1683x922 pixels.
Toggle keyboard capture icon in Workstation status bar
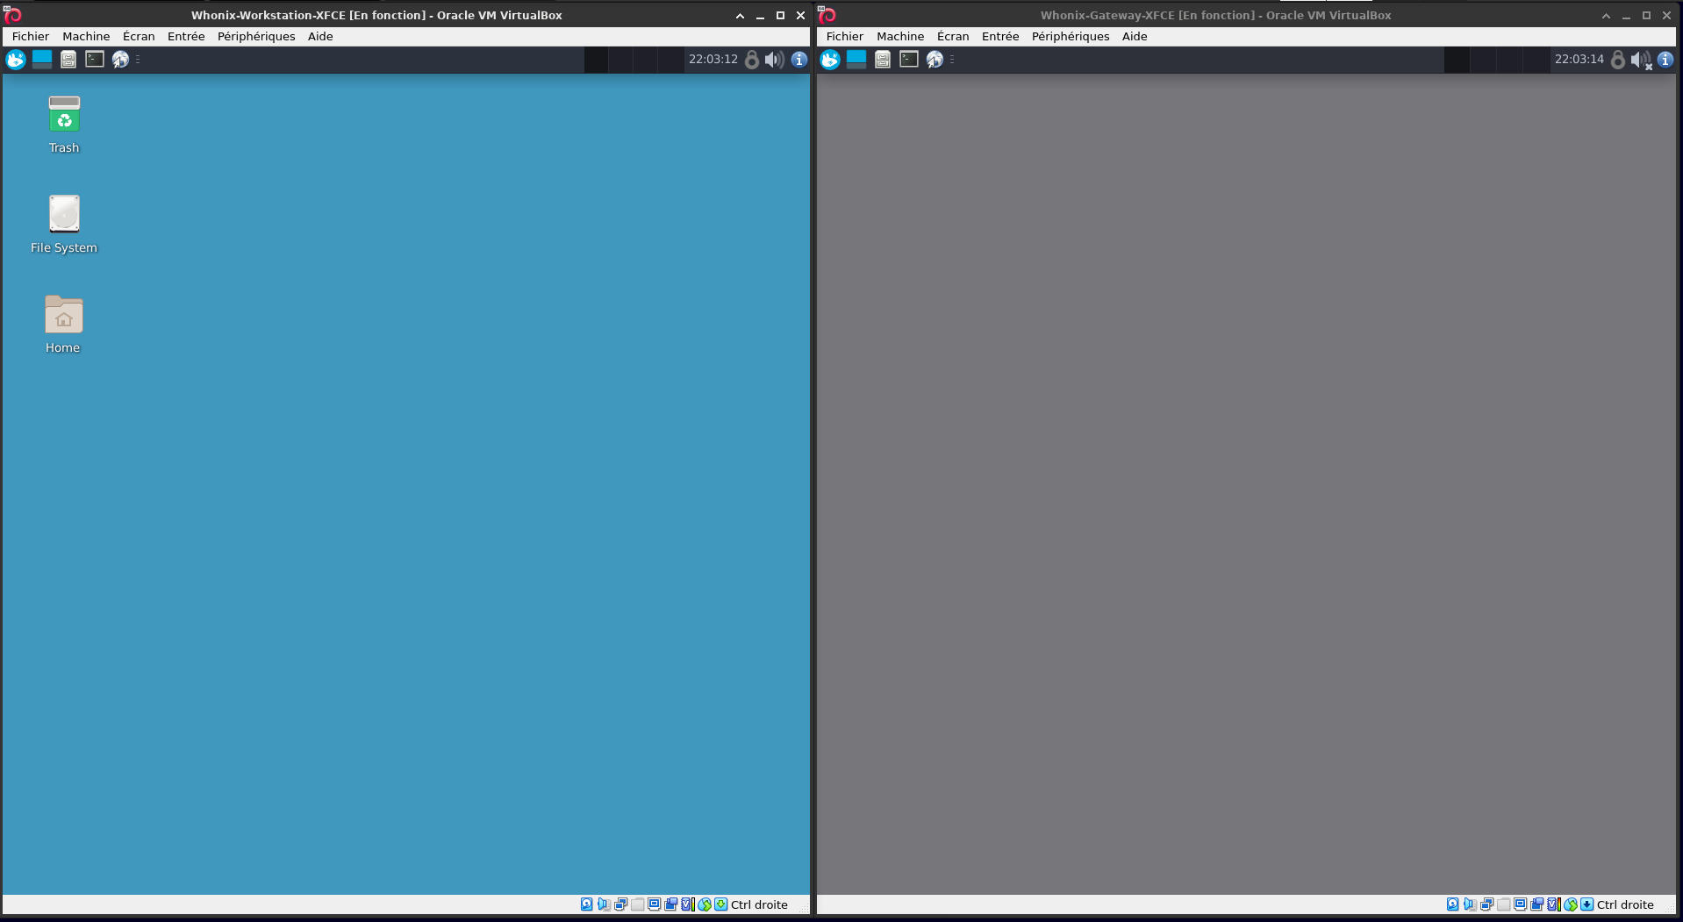point(721,904)
